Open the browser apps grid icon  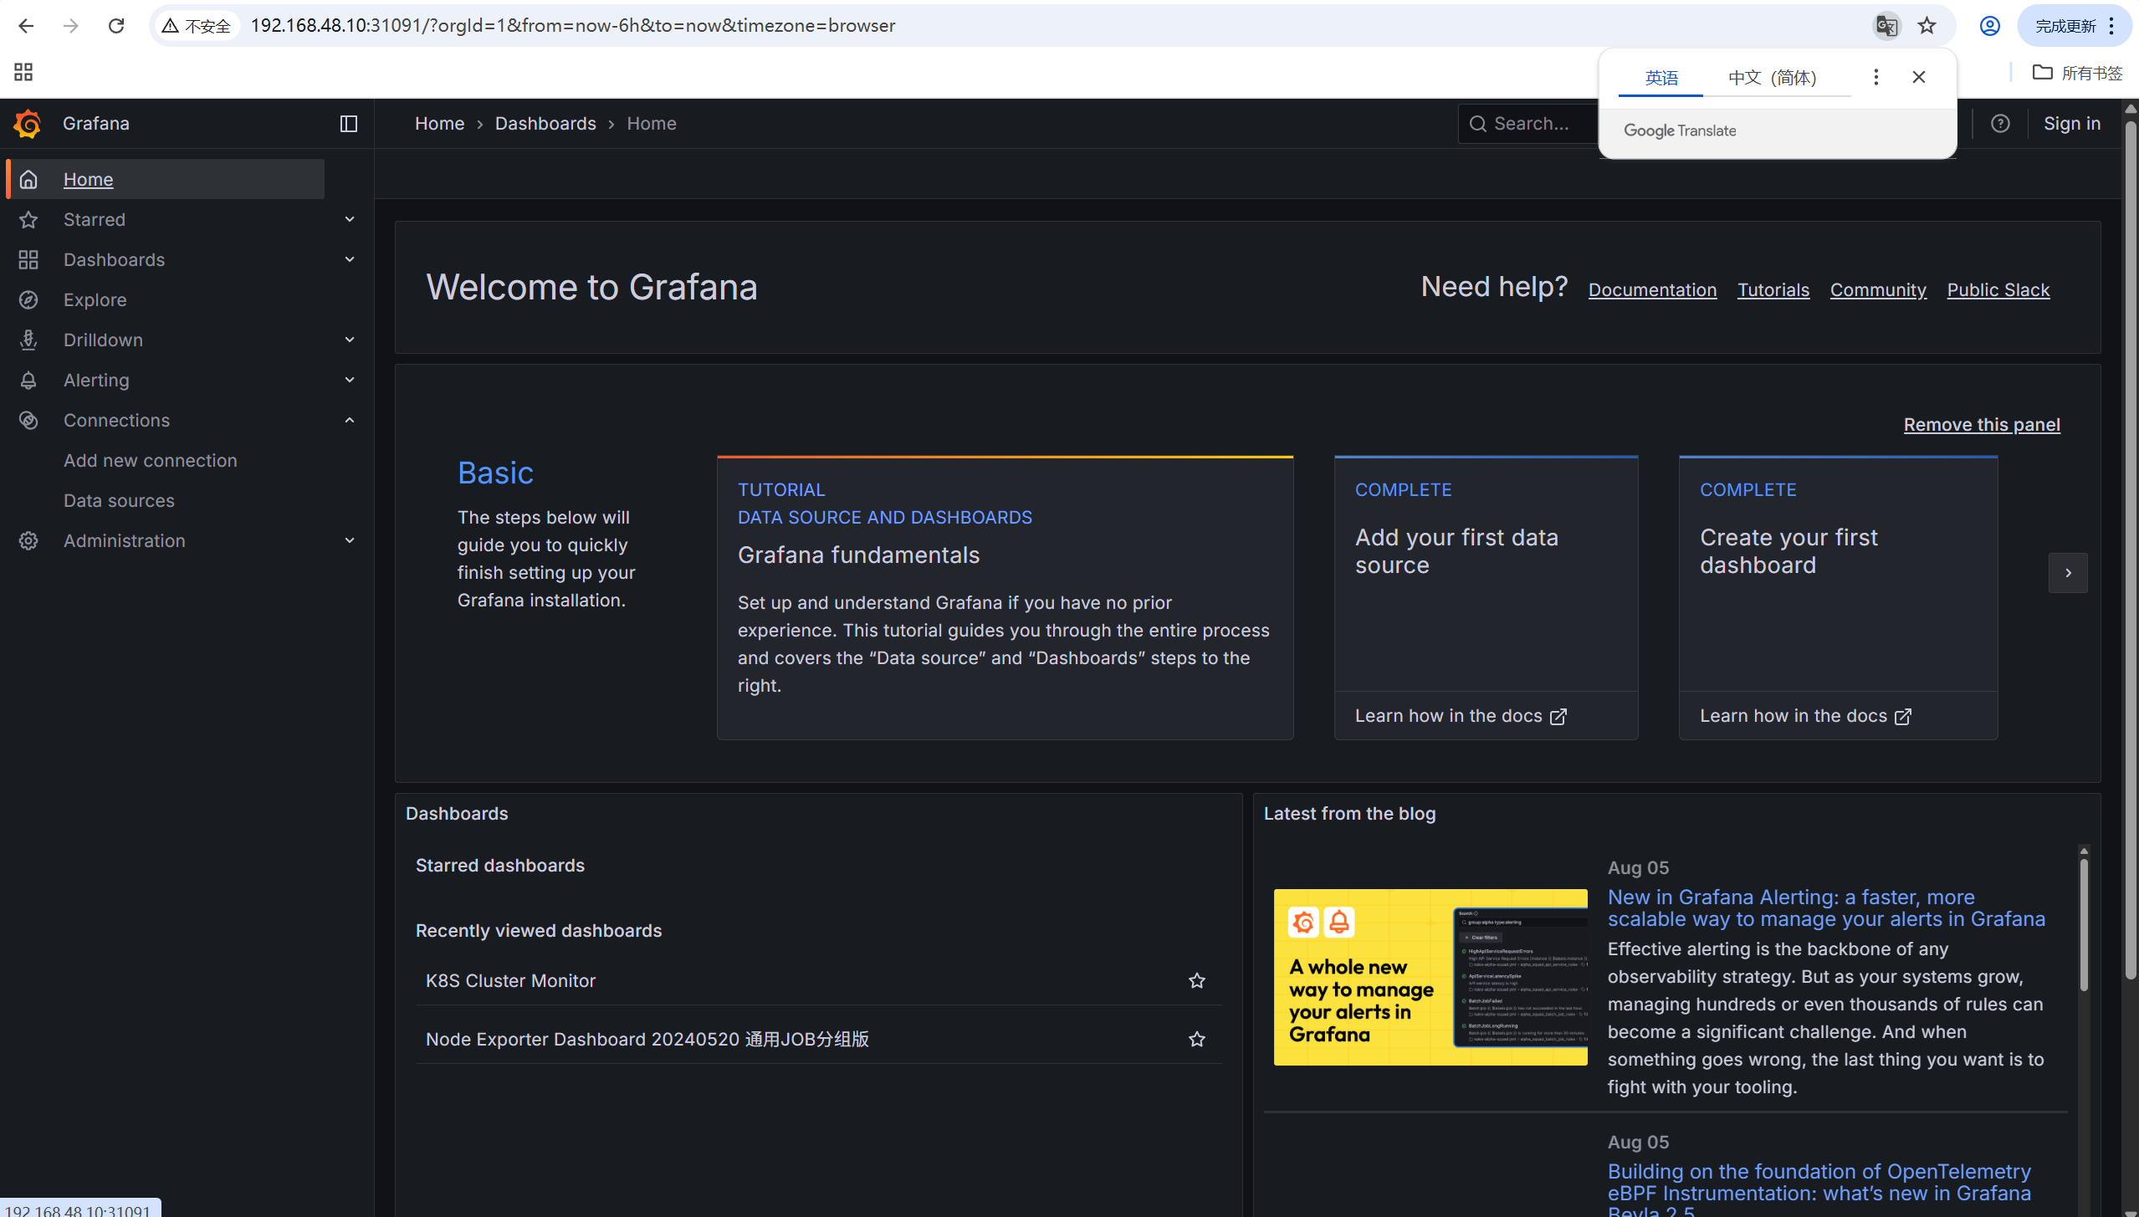point(23,72)
